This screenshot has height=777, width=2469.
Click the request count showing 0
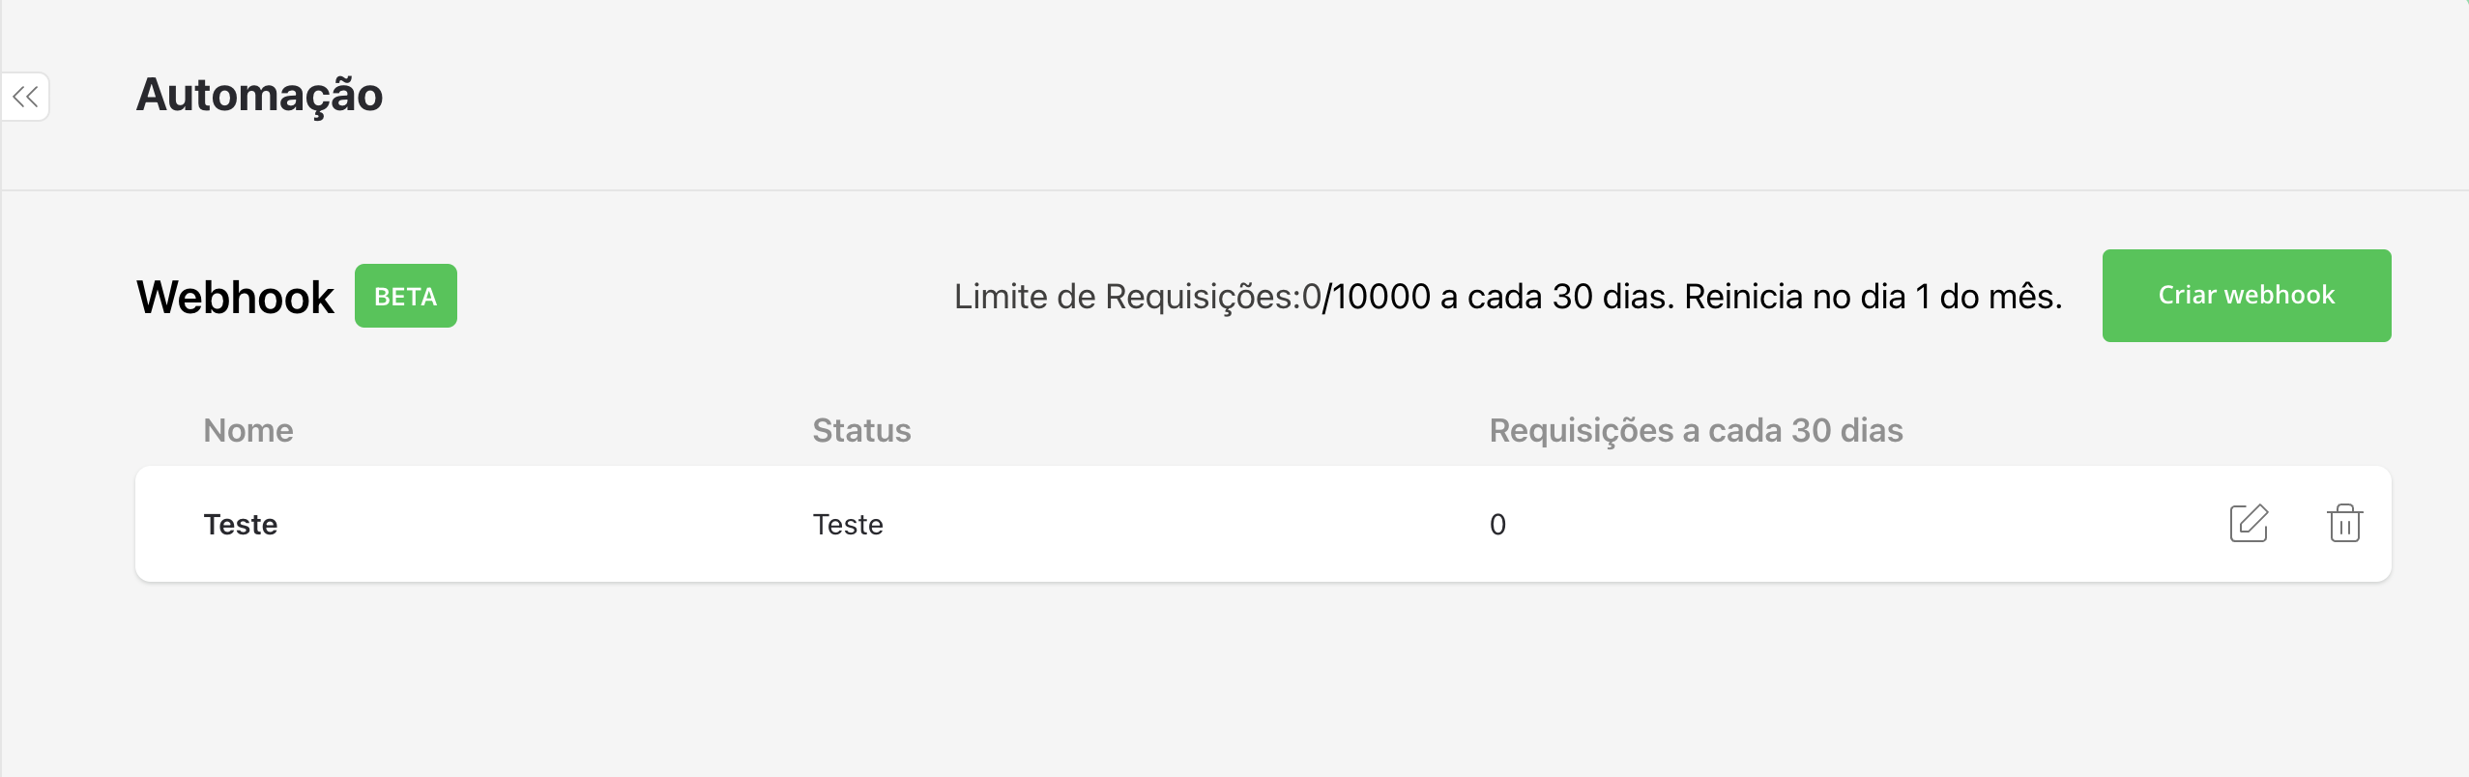[x=1496, y=524]
